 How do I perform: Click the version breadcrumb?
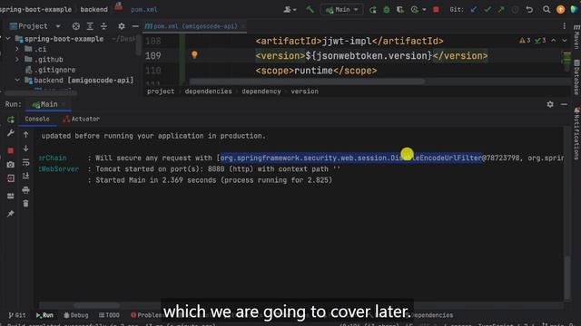[x=305, y=91]
